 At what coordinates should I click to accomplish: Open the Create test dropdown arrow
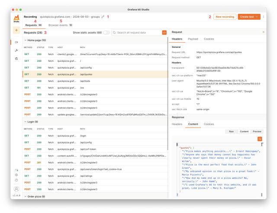click(257, 17)
